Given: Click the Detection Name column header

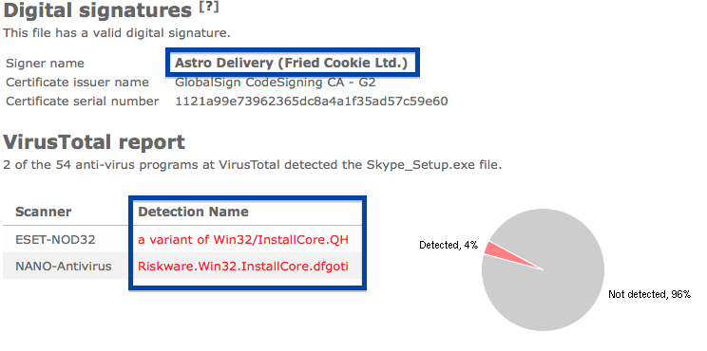Looking at the screenshot, I should (x=193, y=212).
